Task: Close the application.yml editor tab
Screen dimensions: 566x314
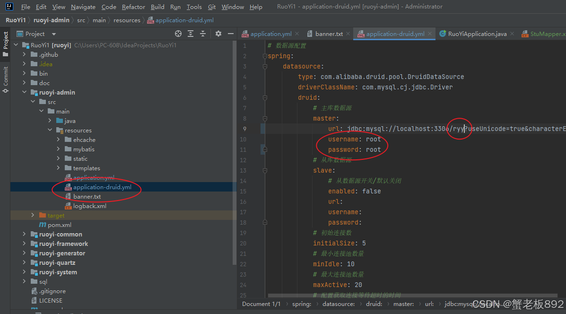Action: (297, 34)
